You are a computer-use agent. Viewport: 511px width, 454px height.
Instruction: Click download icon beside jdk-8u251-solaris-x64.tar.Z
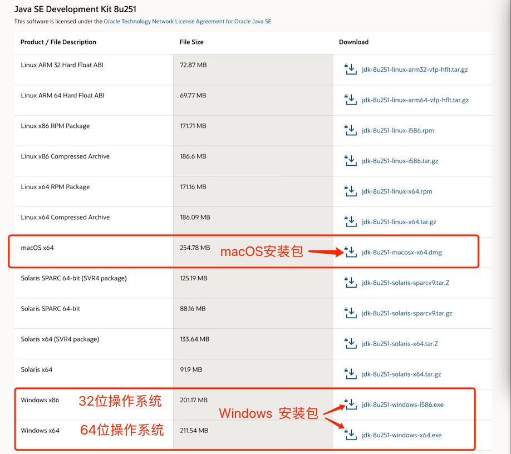tap(351, 343)
